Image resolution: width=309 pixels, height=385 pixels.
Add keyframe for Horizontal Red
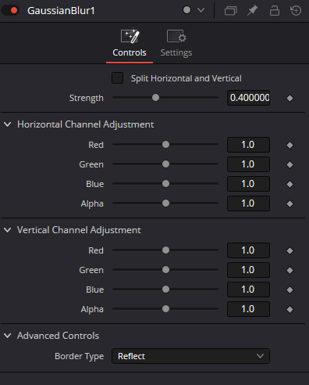pyautogui.click(x=289, y=145)
